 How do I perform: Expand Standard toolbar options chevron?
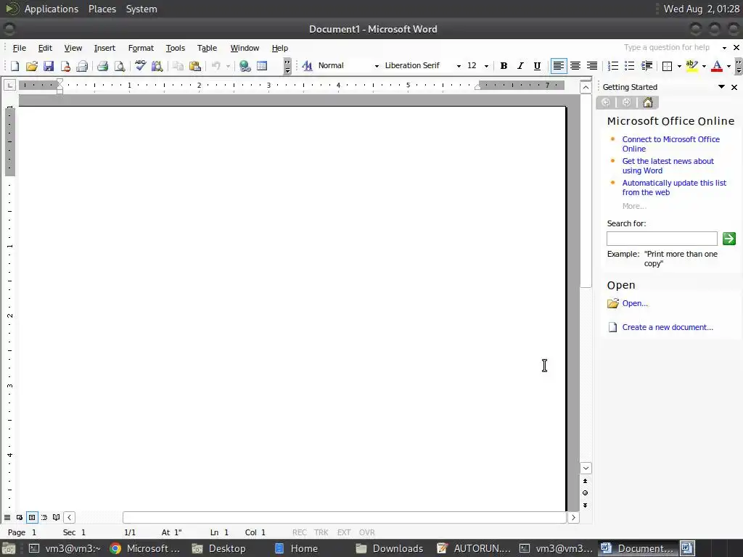coord(287,66)
